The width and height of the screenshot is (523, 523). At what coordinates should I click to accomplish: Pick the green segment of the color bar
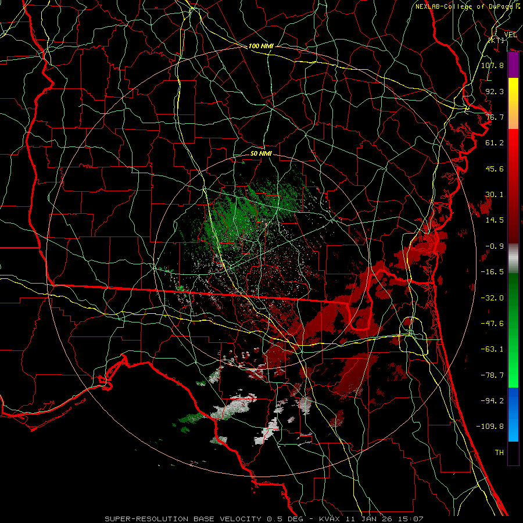pos(513,330)
